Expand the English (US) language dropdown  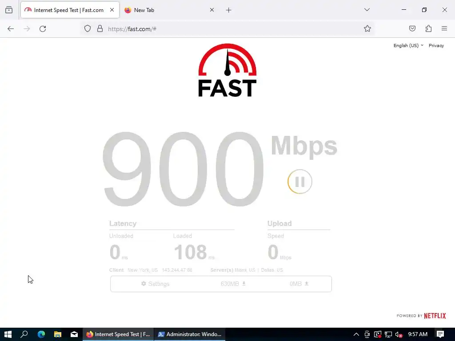coord(408,46)
